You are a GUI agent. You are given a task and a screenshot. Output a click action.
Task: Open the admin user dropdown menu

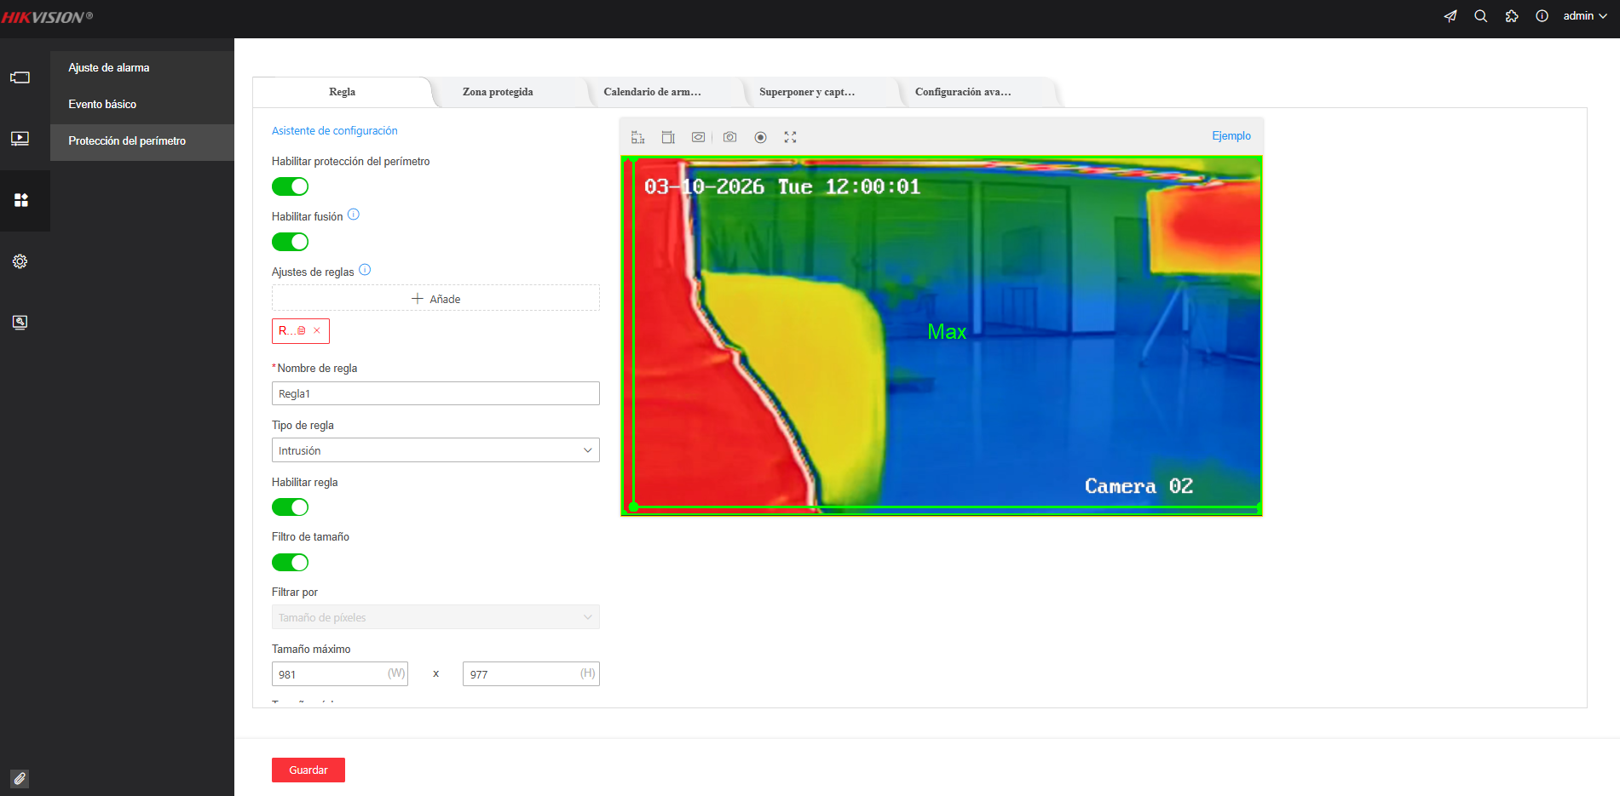click(x=1585, y=16)
